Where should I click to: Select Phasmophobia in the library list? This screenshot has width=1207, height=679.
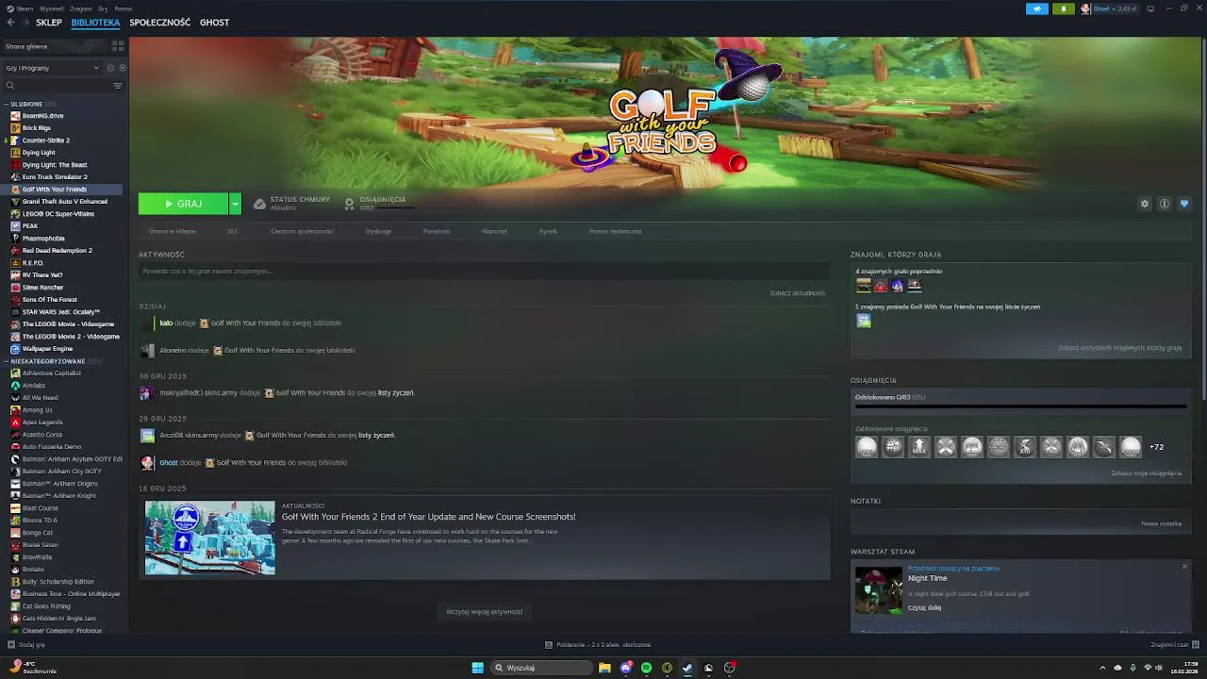43,239
